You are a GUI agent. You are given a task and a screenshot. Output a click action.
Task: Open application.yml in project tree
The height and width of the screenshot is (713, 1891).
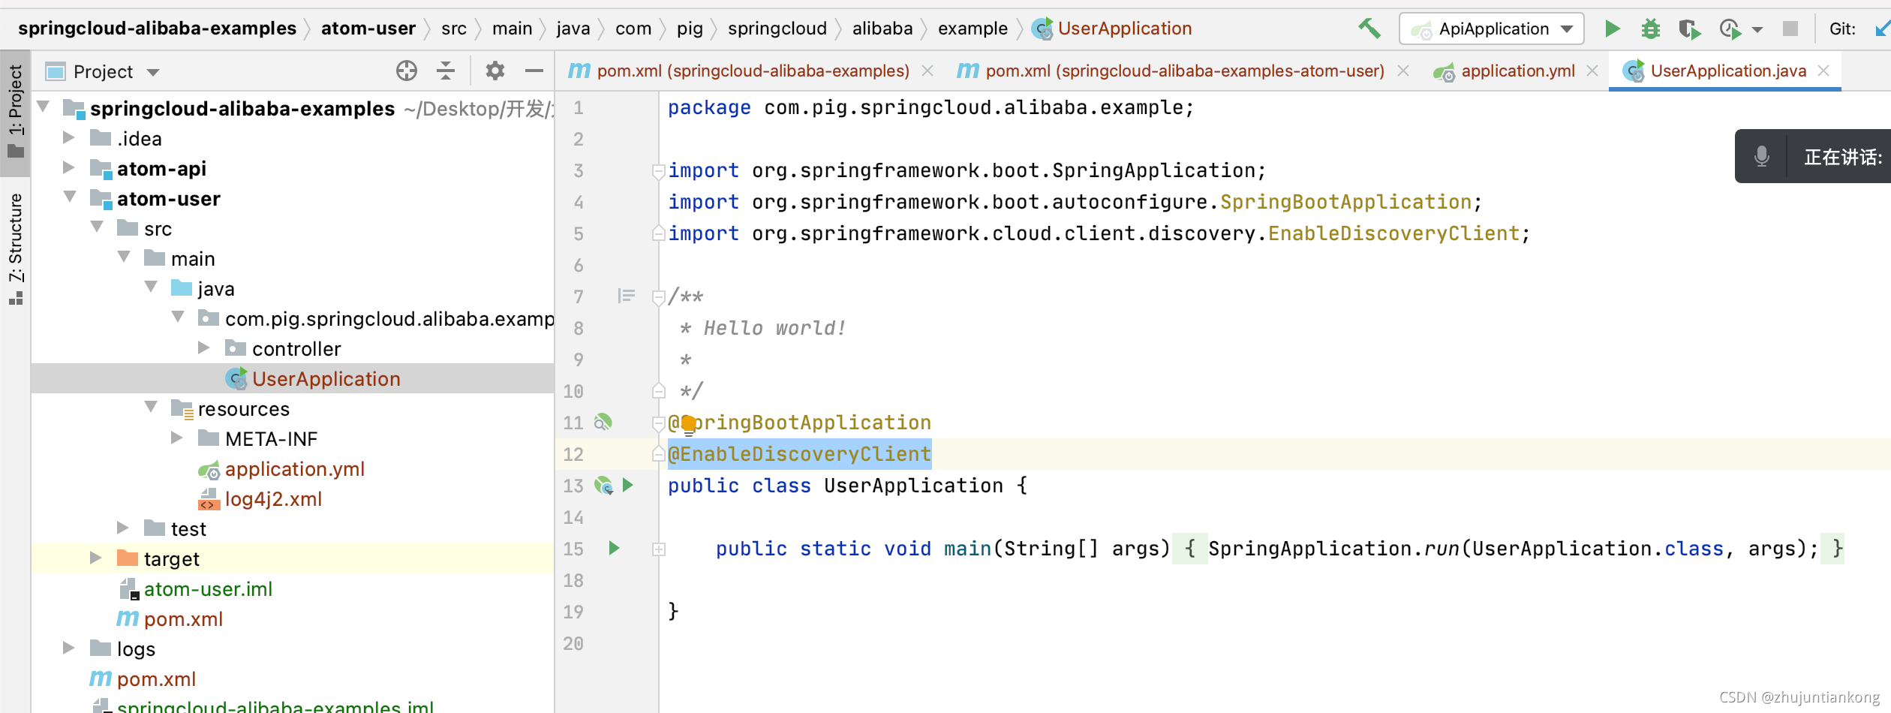(294, 469)
